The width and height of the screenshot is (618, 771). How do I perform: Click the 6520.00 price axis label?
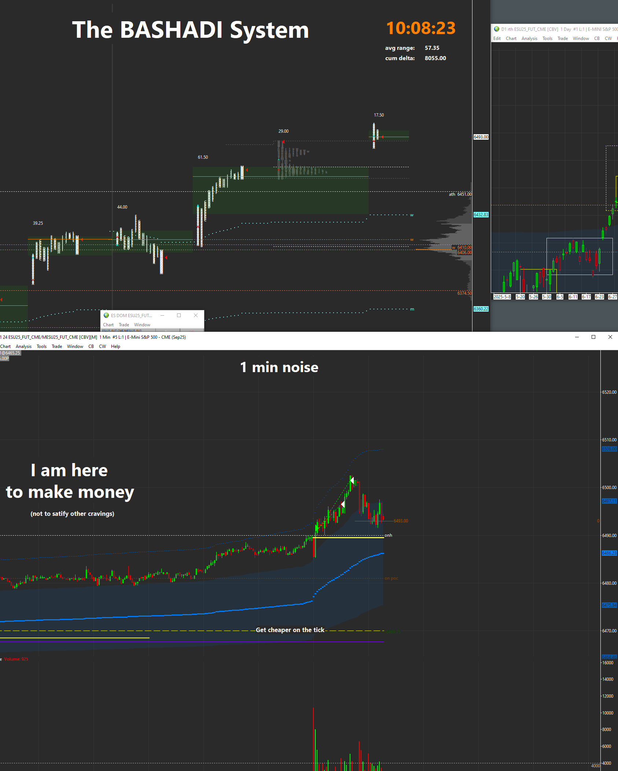coord(609,392)
